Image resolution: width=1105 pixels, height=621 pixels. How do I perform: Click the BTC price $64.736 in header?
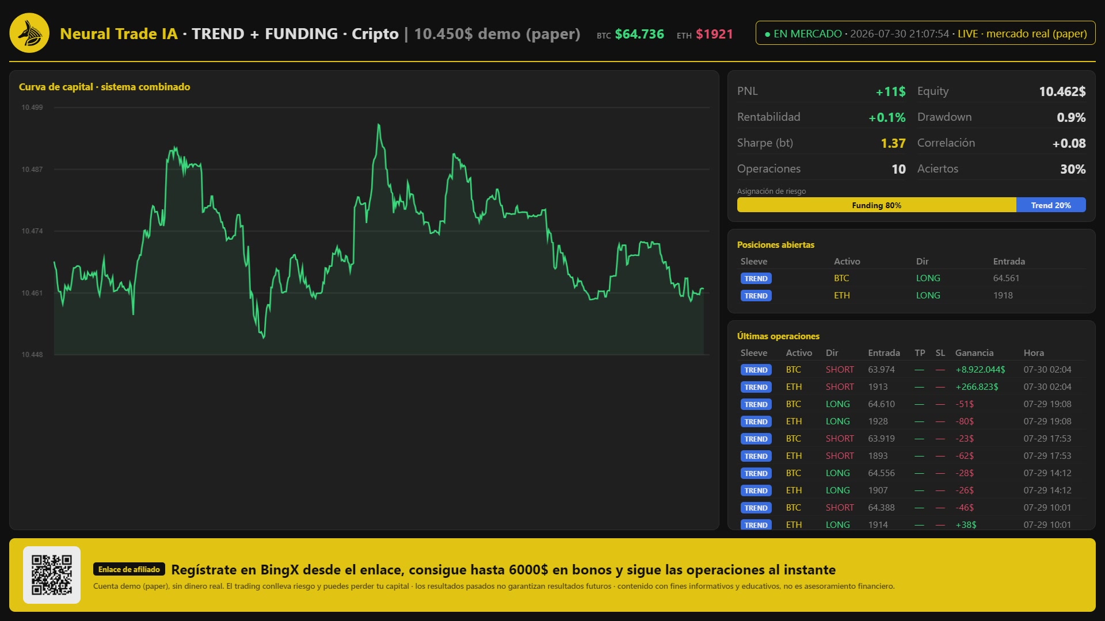click(x=639, y=34)
